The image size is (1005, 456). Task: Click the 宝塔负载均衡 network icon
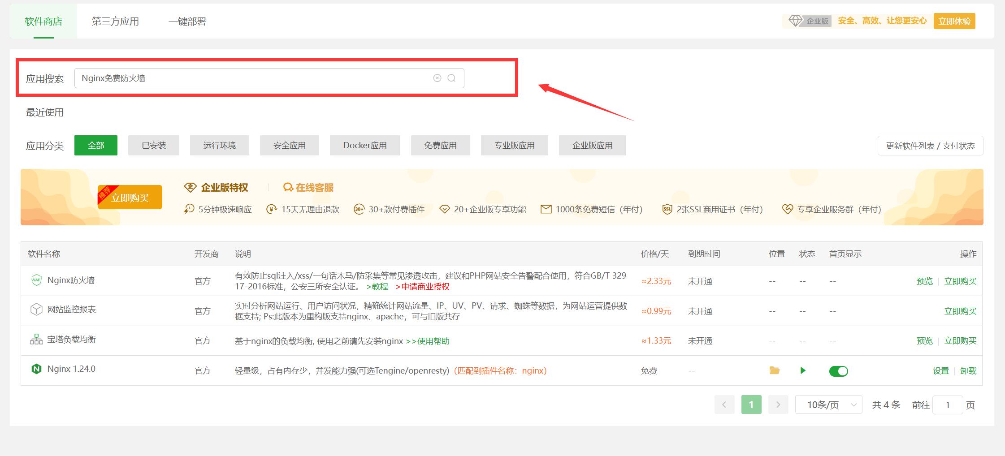click(x=36, y=340)
